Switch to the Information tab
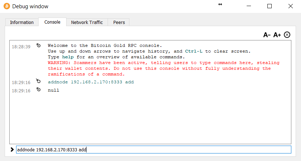Image resolution: width=301 pixels, height=161 pixels. click(x=22, y=22)
